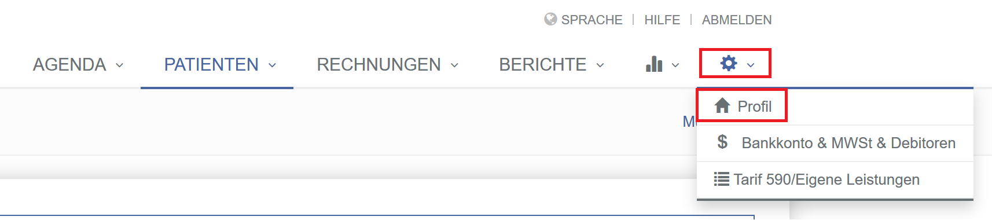
Task: Click the house icon next to Profil
Action: pyautogui.click(x=722, y=105)
